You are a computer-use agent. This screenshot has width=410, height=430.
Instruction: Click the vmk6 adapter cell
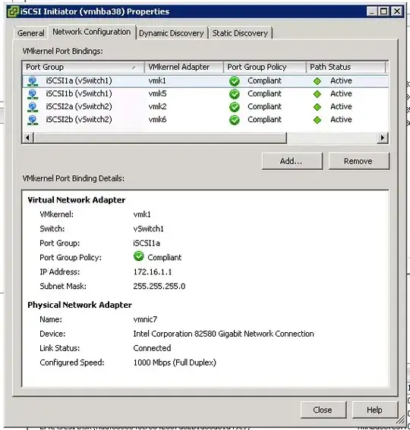(157, 120)
